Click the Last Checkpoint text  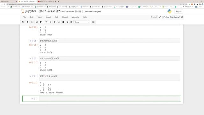coord(72,11)
